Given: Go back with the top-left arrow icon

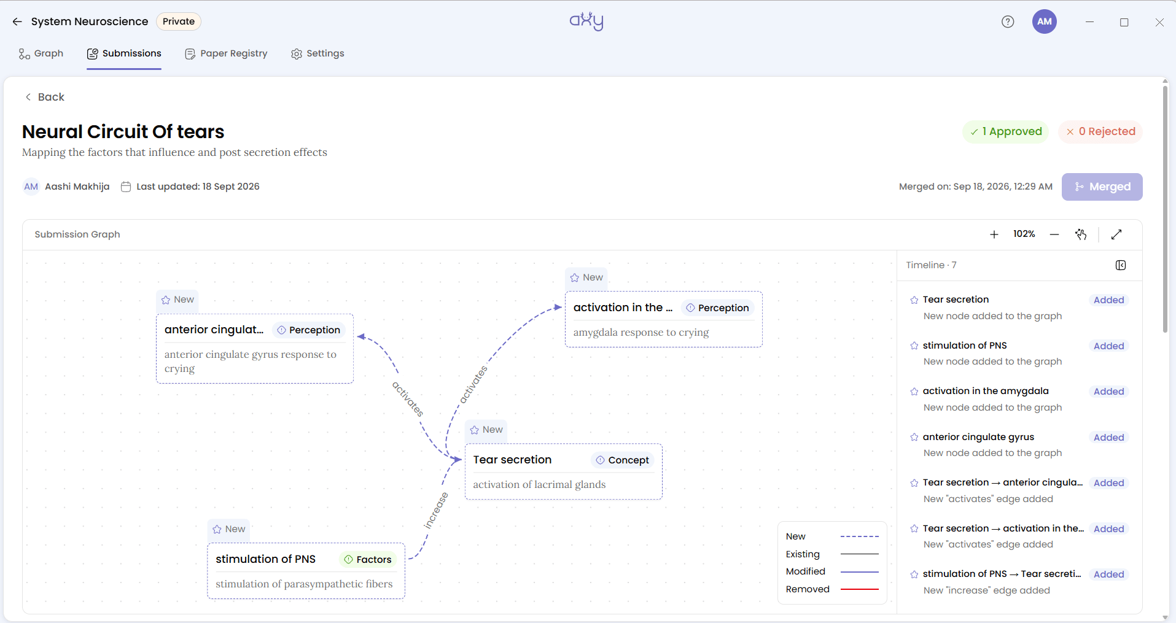Looking at the screenshot, I should [17, 21].
